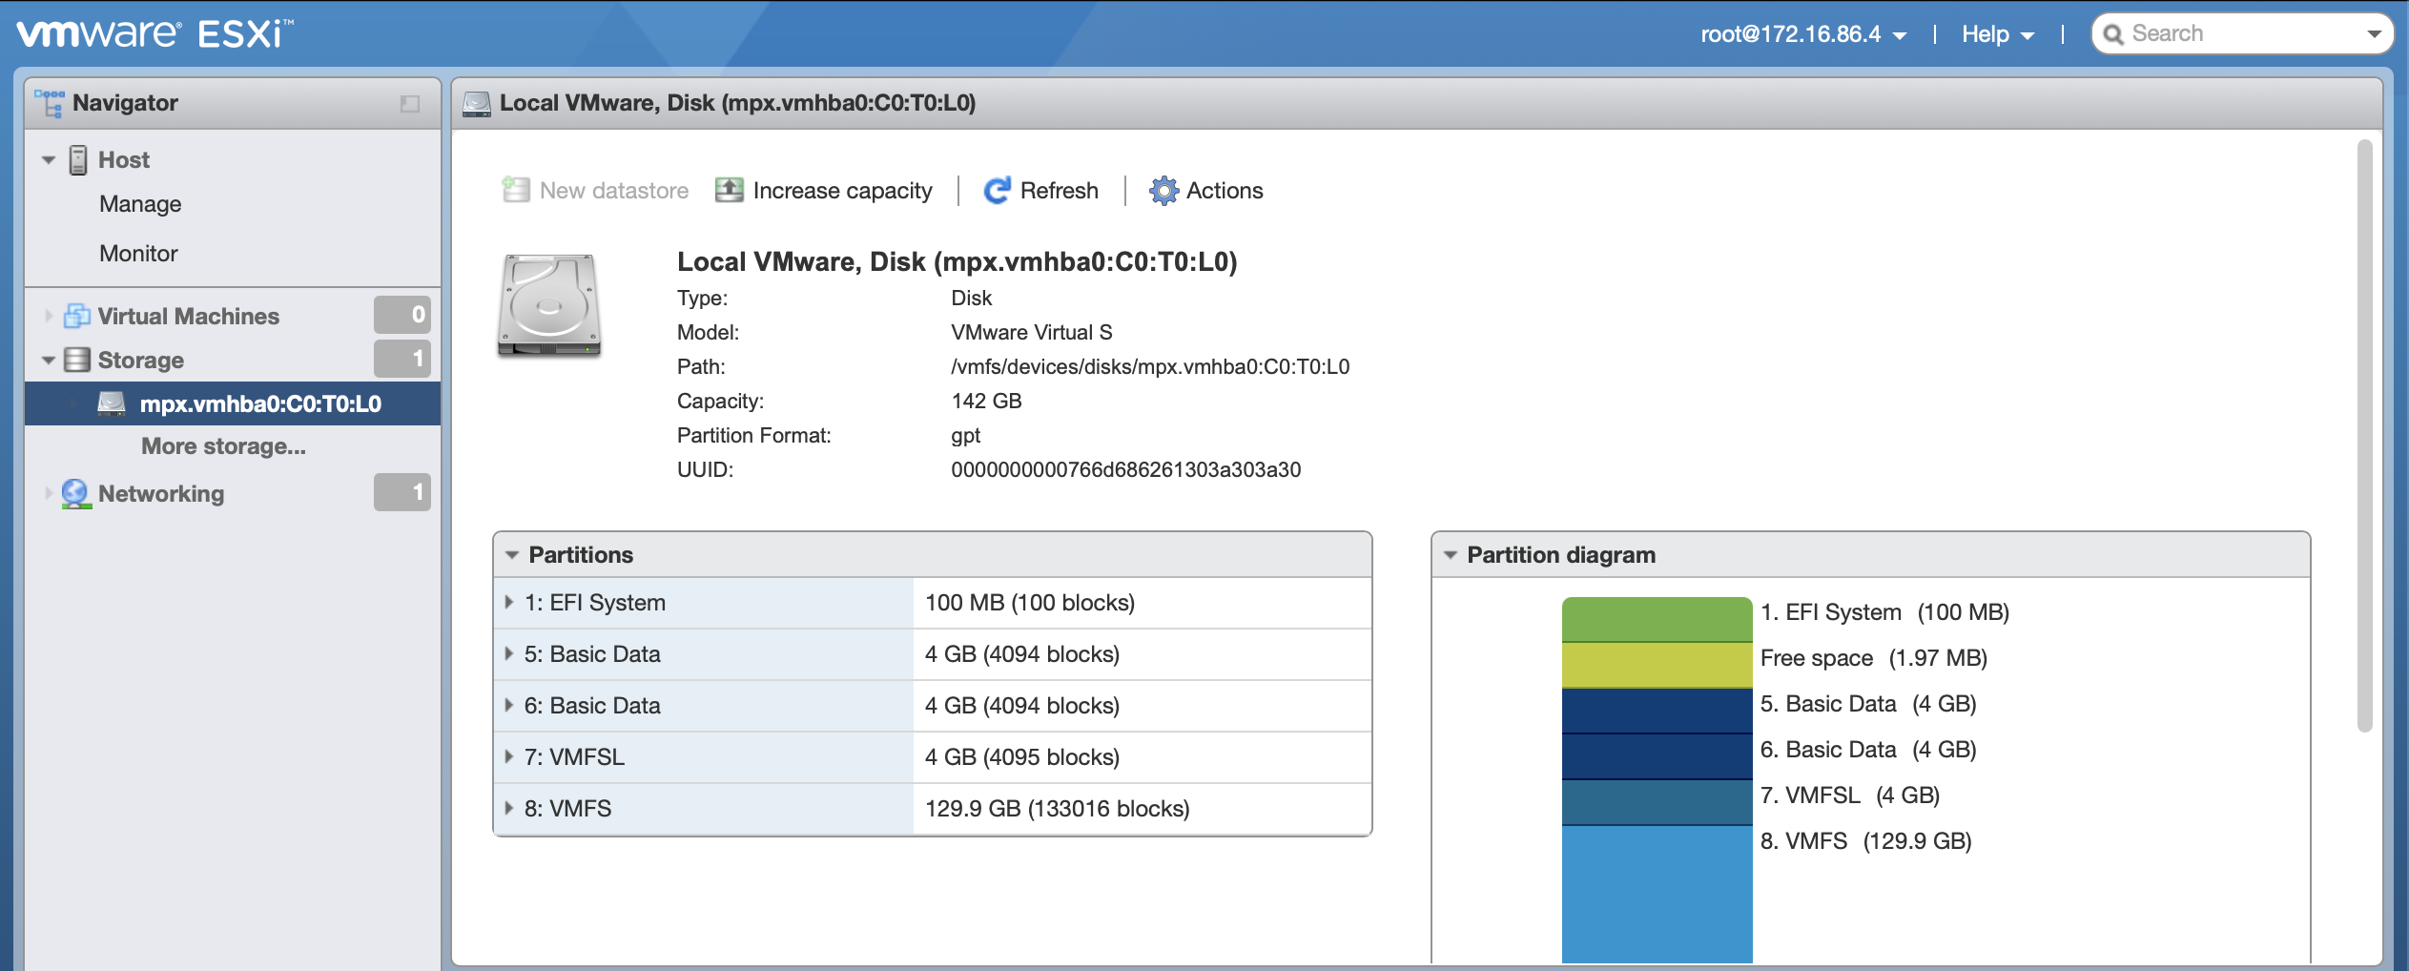Click the disk icon beside mpx.vmhba0:C0:T0:L0
This screenshot has height=971, width=2409.
112,403
